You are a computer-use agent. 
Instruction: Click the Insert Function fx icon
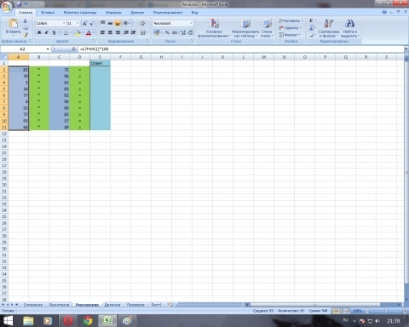[x=74, y=49]
